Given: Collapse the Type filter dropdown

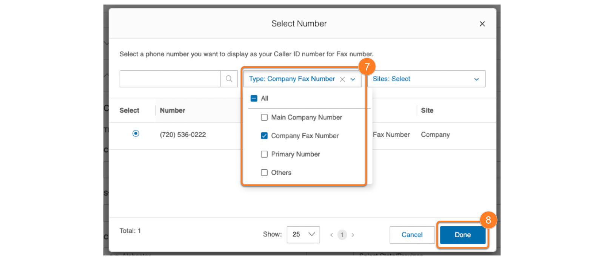Looking at the screenshot, I should point(353,79).
